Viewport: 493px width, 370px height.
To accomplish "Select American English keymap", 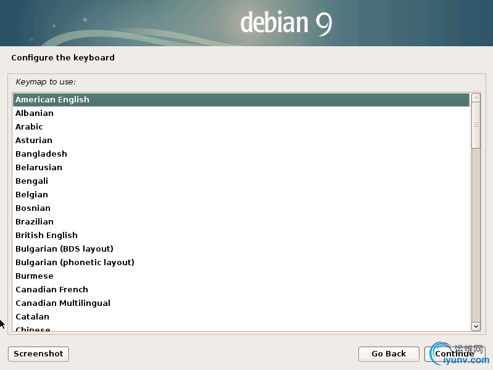I will pos(241,100).
